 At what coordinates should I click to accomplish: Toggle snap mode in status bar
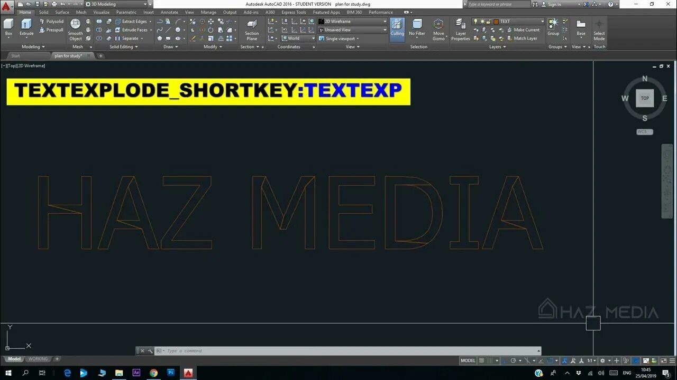pos(491,360)
